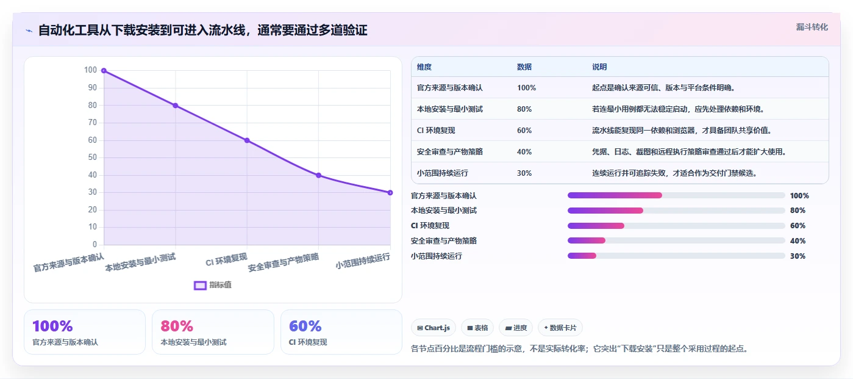Image resolution: width=853 pixels, height=379 pixels.
Task: Click the 40% value in the table
Action: point(524,152)
